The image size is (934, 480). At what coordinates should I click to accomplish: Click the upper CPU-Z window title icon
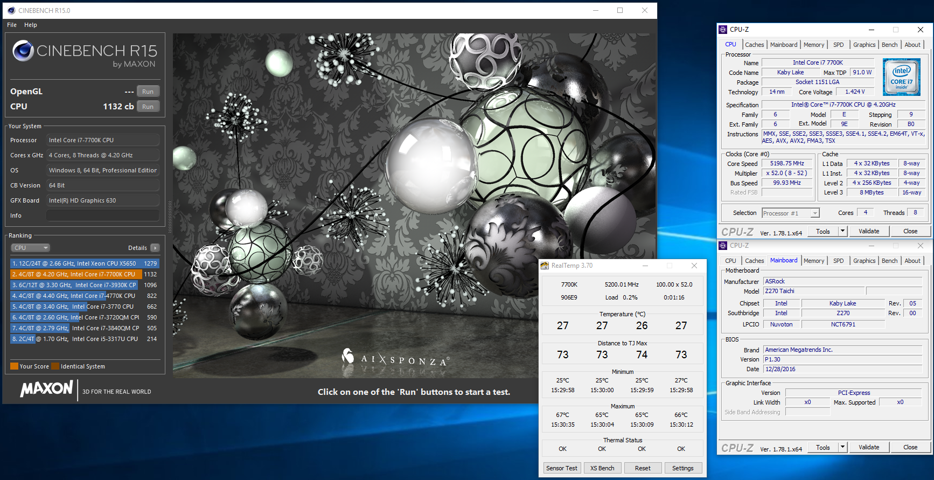pyautogui.click(x=723, y=30)
